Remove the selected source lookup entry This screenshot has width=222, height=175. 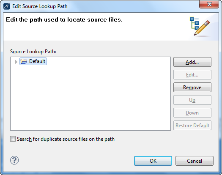pos(192,87)
